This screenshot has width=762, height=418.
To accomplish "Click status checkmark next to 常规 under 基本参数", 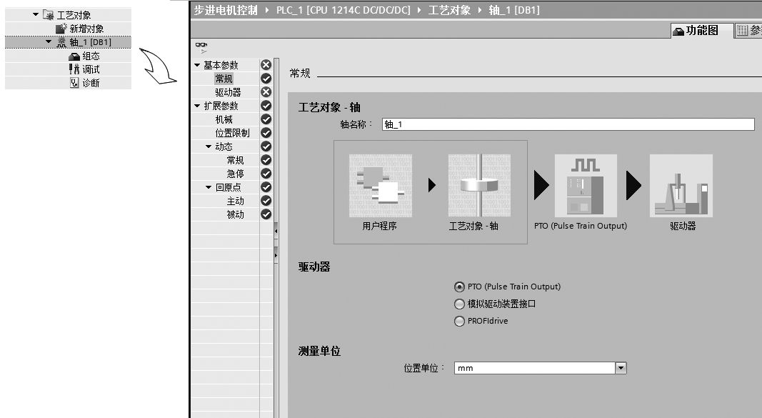I will pos(266,79).
